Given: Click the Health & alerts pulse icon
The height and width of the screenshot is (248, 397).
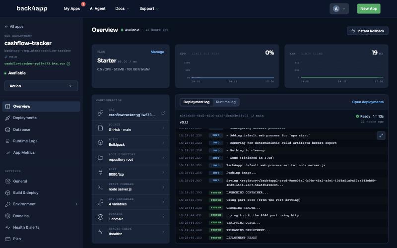Looking at the screenshot, I should [x=7, y=228].
